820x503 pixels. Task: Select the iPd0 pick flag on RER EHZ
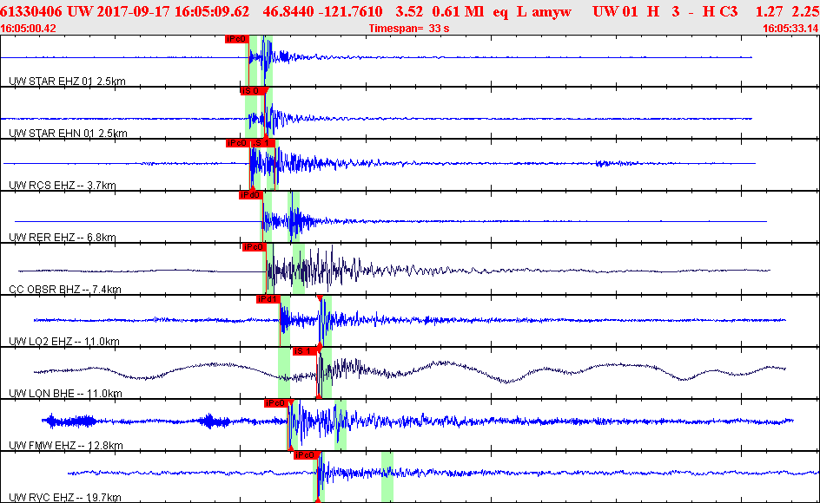250,195
